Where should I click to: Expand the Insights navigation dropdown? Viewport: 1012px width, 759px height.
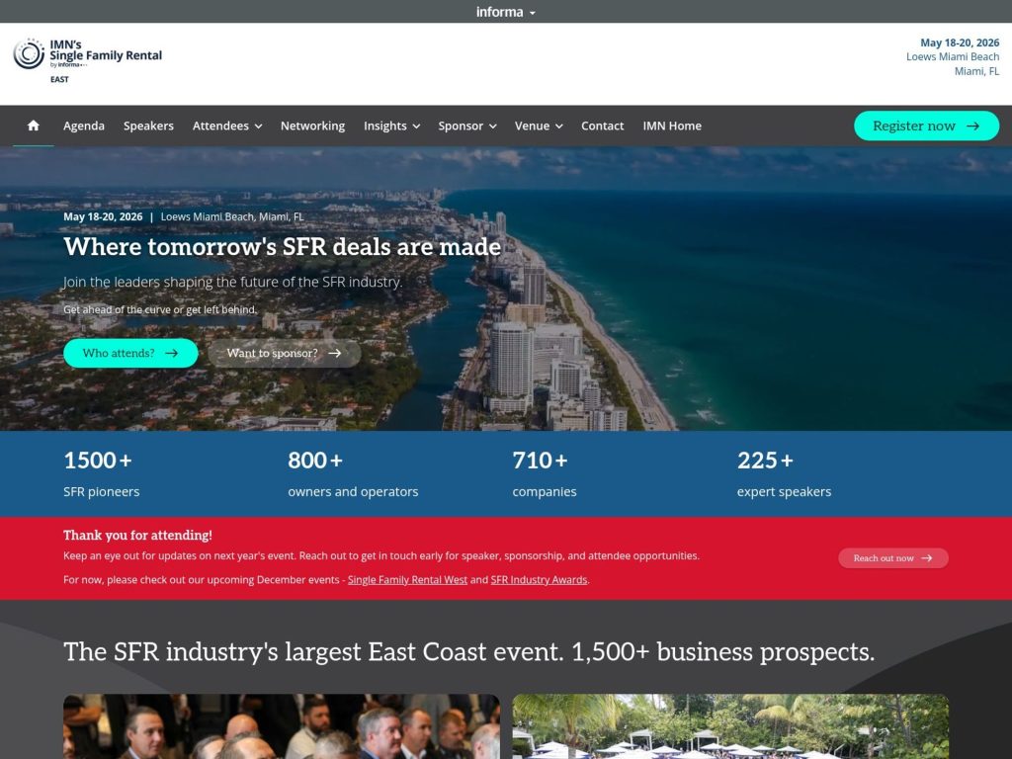coord(390,126)
